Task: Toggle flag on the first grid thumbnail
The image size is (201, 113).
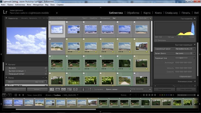Action: (50, 22)
